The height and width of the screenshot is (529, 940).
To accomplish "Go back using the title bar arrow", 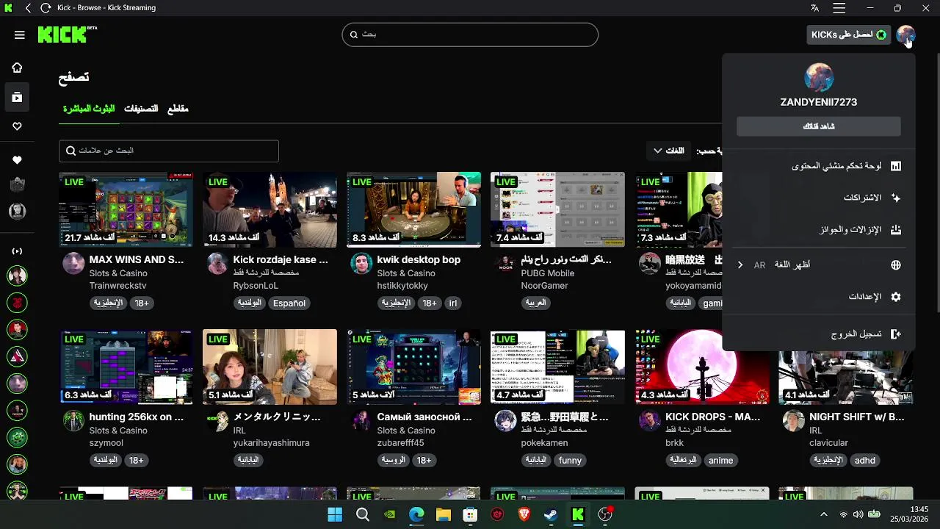I will pos(28,8).
